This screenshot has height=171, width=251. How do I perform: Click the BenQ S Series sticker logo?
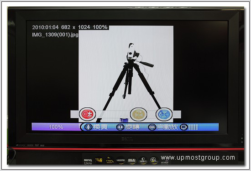(x=88, y=161)
